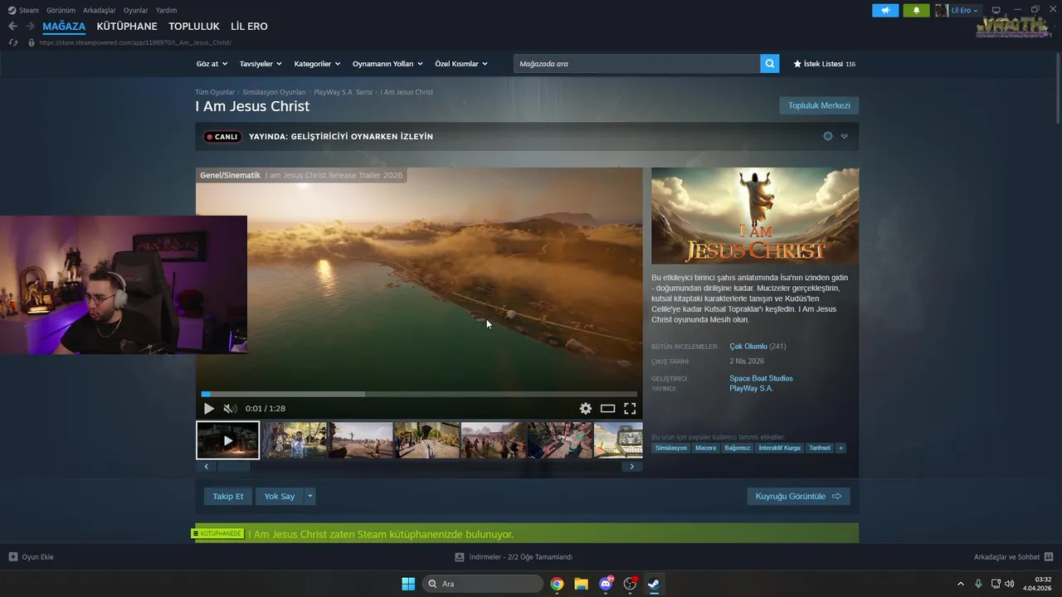Click the back navigation arrow
The image size is (1062, 597).
[12, 27]
